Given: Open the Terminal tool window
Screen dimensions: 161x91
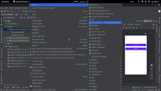Looking at the screenshot, I should (x=16, y=87).
